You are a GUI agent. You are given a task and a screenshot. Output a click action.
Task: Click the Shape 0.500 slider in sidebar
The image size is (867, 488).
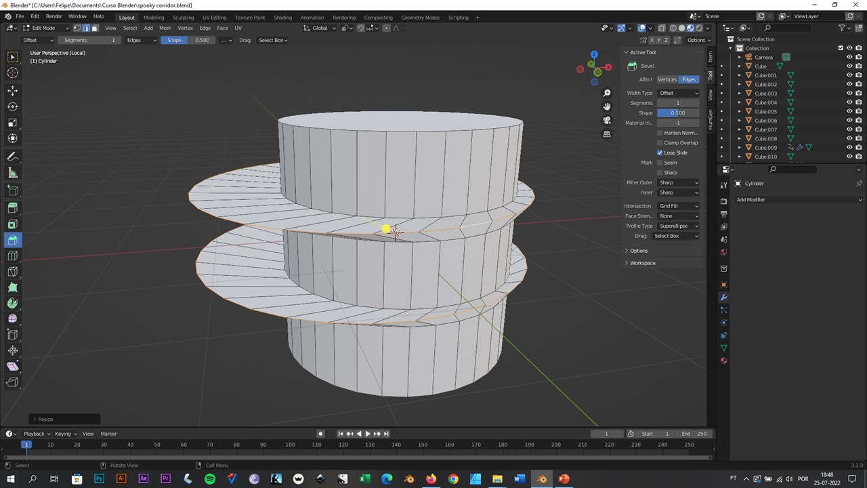678,113
